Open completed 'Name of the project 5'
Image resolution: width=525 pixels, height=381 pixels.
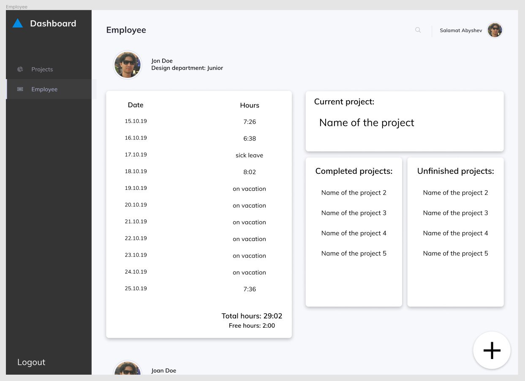pyautogui.click(x=354, y=254)
